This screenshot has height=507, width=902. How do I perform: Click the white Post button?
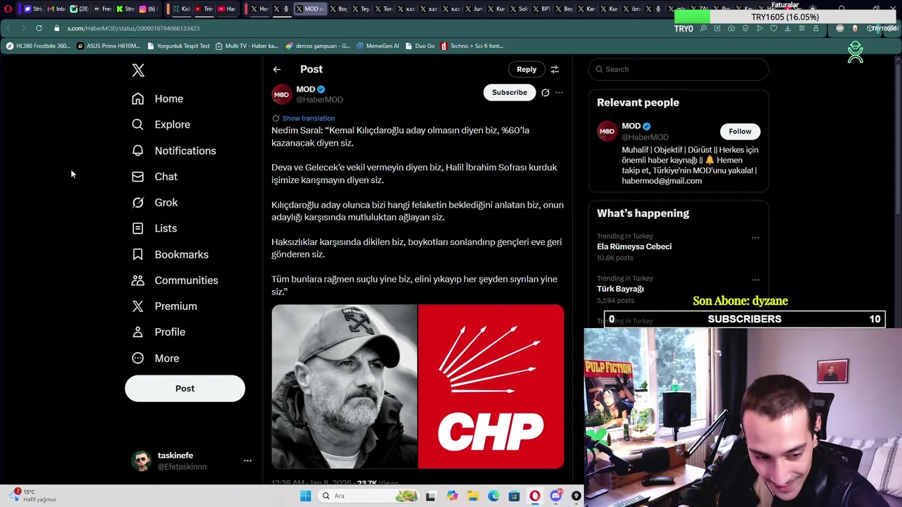pyautogui.click(x=185, y=389)
